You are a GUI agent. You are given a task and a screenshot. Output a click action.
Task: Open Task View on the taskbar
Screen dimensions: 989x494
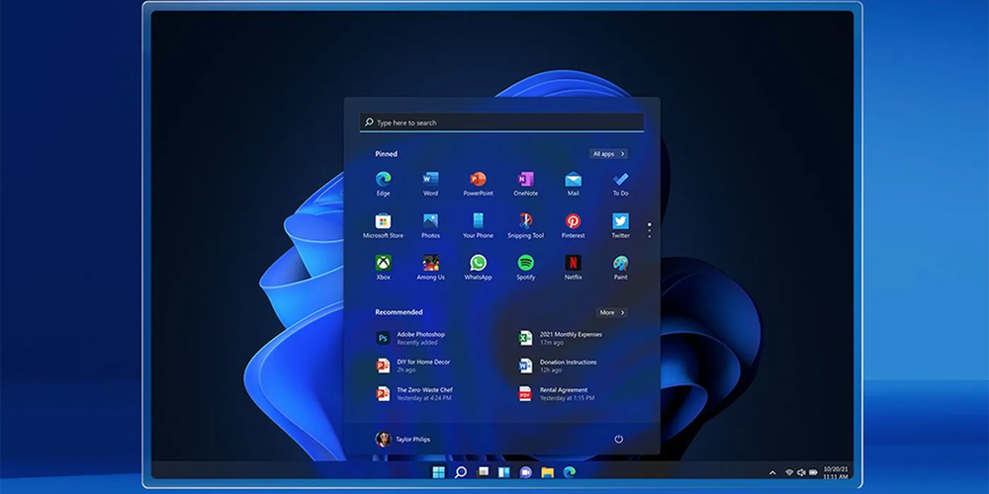coord(483,472)
